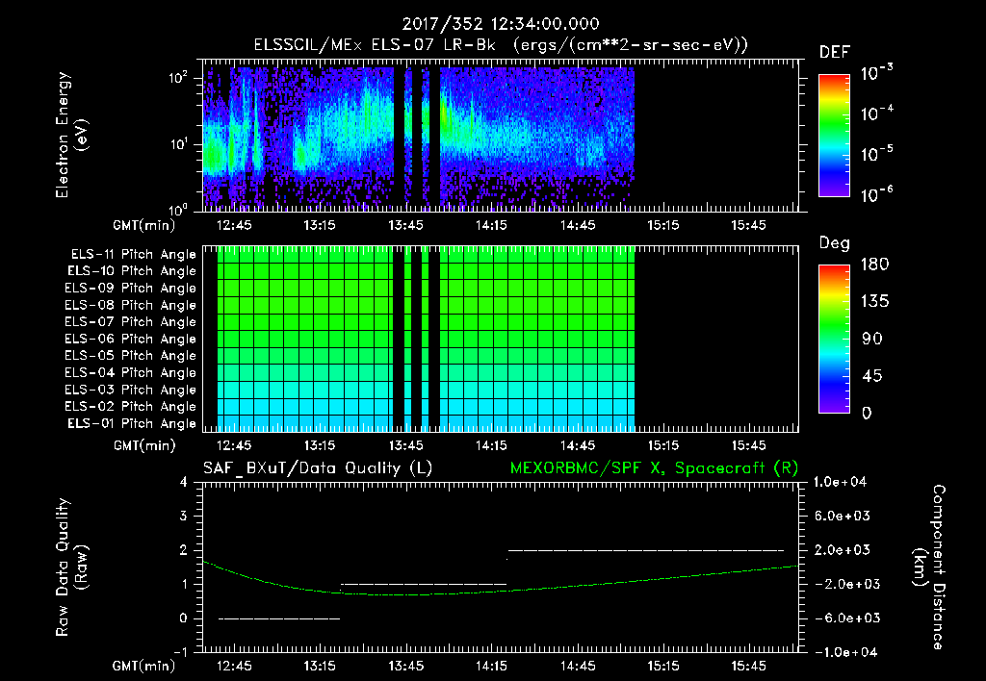Image resolution: width=986 pixels, height=681 pixels.
Task: Click the 10^-6 value on DEF color bar
Action: tap(876, 194)
